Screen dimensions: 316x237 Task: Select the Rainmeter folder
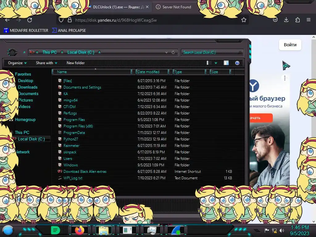click(71, 146)
